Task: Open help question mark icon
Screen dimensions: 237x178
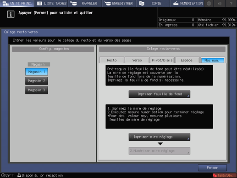Action: pyautogui.click(x=231, y=3)
